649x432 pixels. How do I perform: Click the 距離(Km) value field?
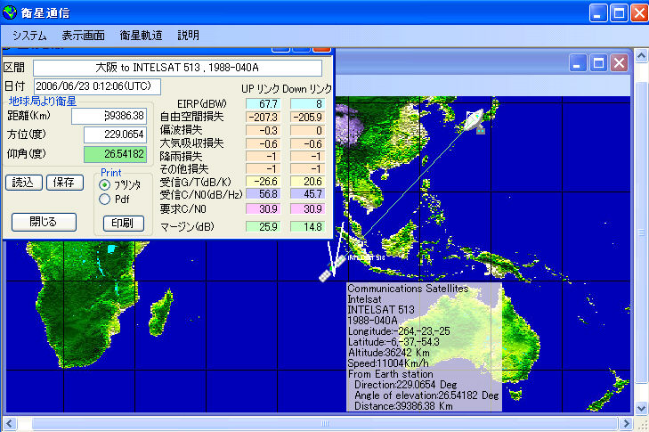109,116
